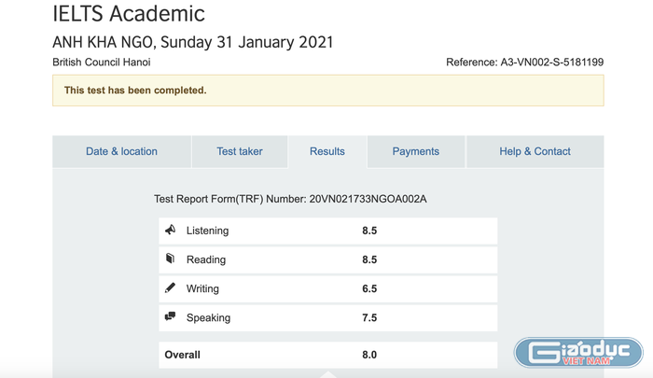Click the Writing label

[202, 288]
